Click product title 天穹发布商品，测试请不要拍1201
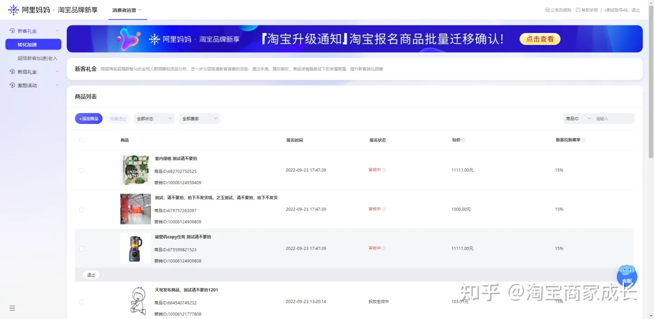This screenshot has height=319, width=654. [186, 290]
